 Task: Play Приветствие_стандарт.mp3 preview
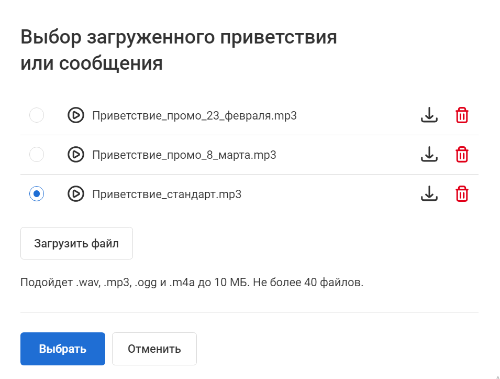pyautogui.click(x=76, y=194)
